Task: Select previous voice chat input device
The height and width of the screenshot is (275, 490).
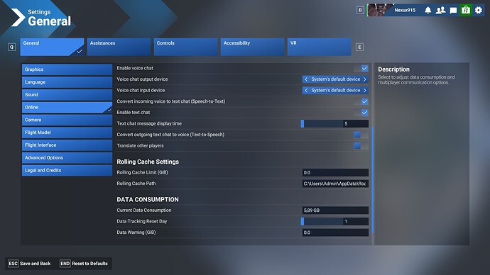Action: (306, 91)
